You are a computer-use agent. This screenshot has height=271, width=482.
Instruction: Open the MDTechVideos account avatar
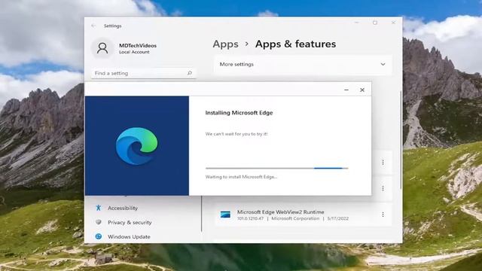(x=102, y=48)
